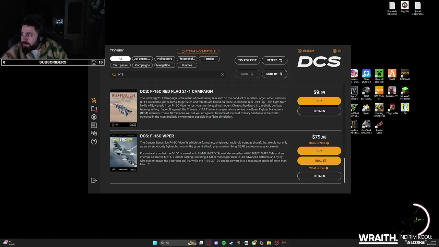Click the STEAM INCOMPATIBLE badge
Image resolution: width=439 pixels, height=247 pixels.
(x=198, y=51)
